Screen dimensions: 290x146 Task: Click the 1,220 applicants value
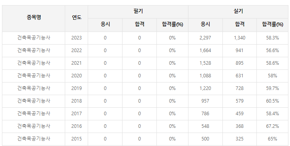pos(205,88)
